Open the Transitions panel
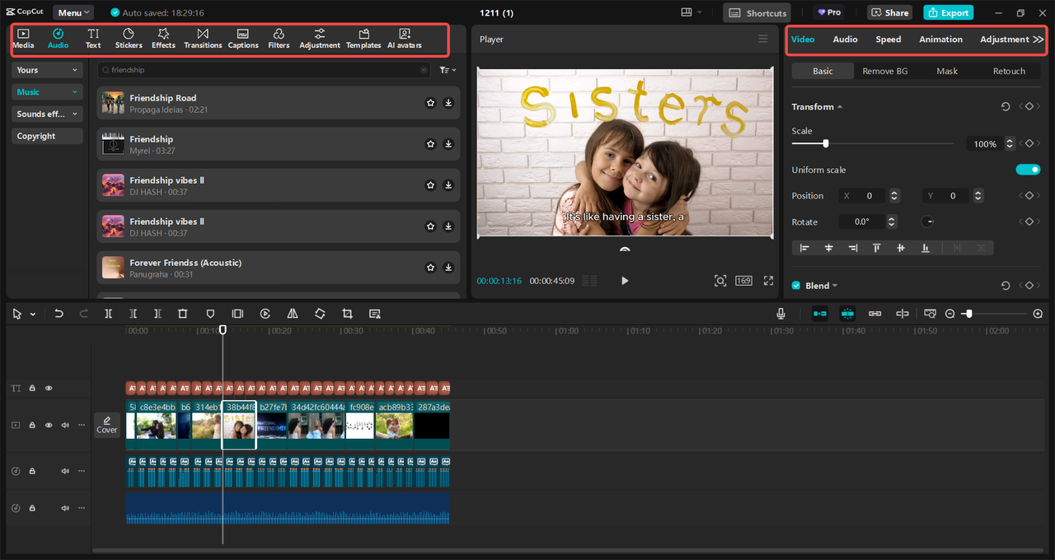Image resolution: width=1055 pixels, height=560 pixels. 203,39
